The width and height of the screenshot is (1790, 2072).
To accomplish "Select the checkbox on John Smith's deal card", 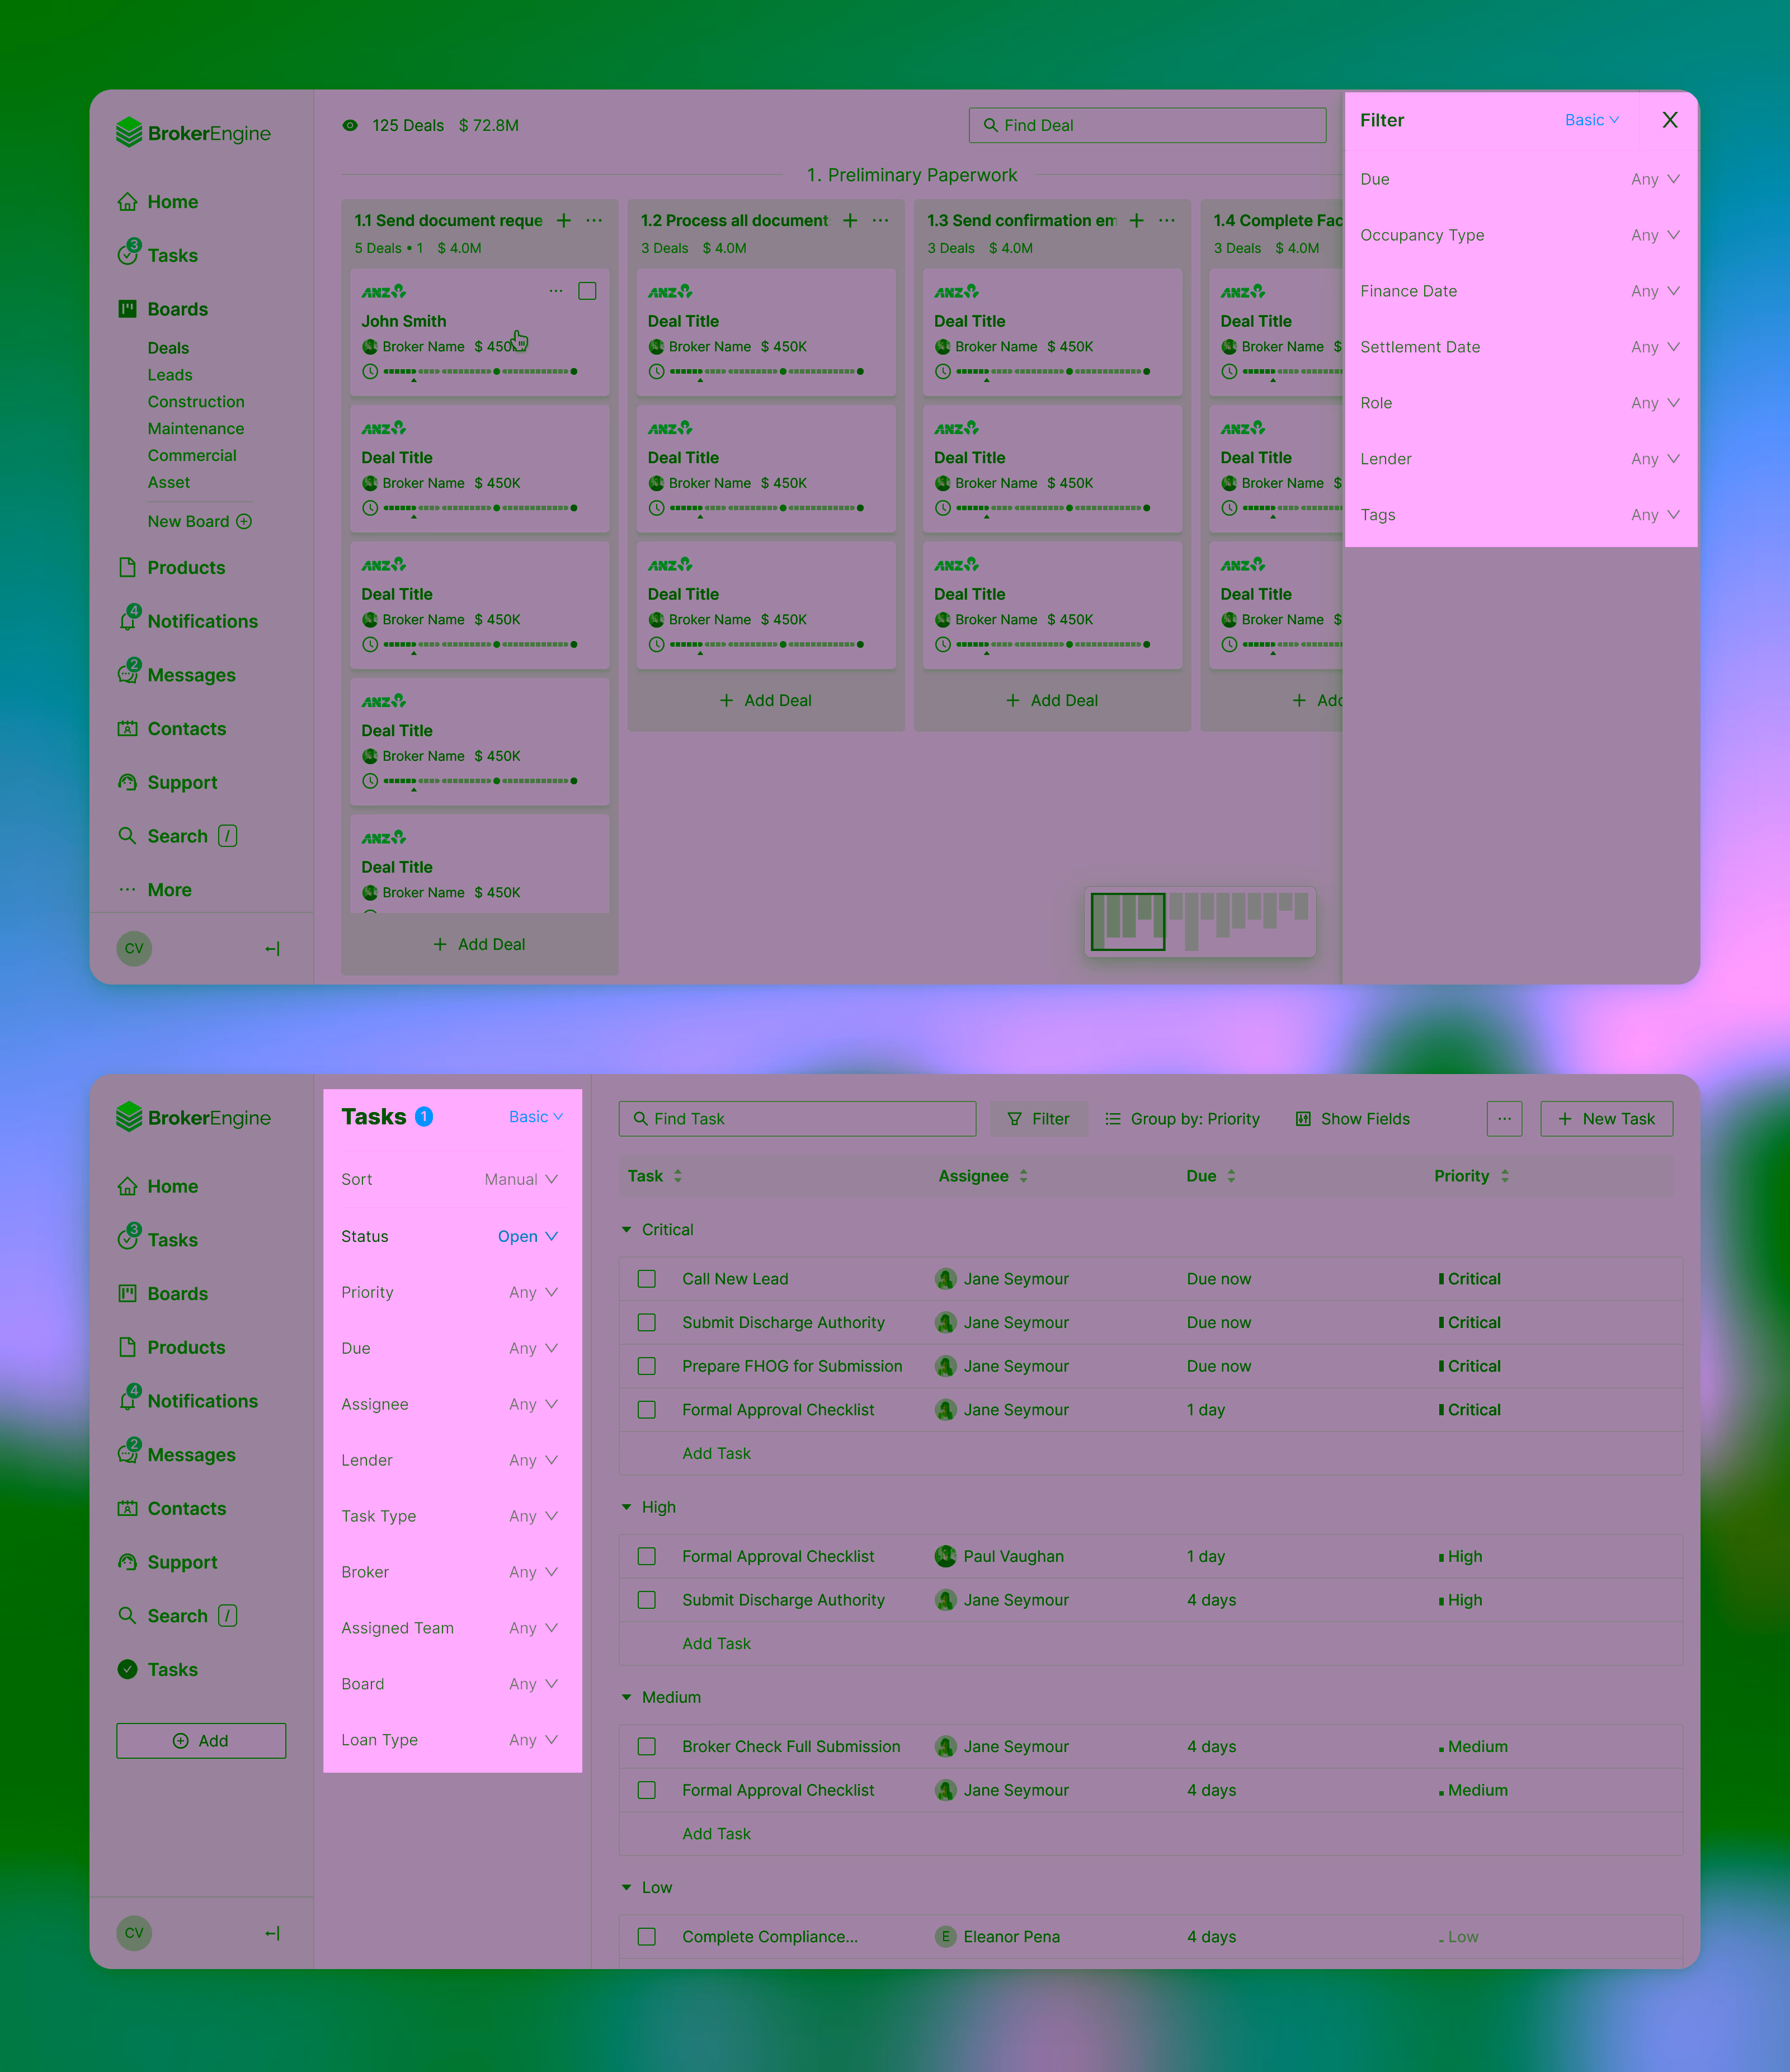I will point(587,290).
